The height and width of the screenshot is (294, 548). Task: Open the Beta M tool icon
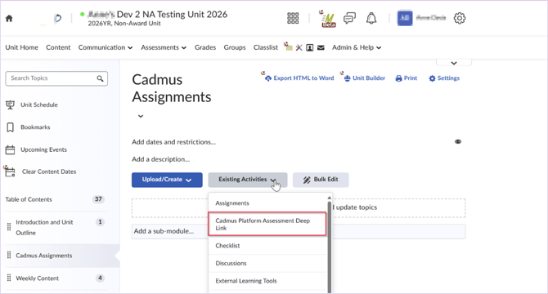tap(328, 19)
